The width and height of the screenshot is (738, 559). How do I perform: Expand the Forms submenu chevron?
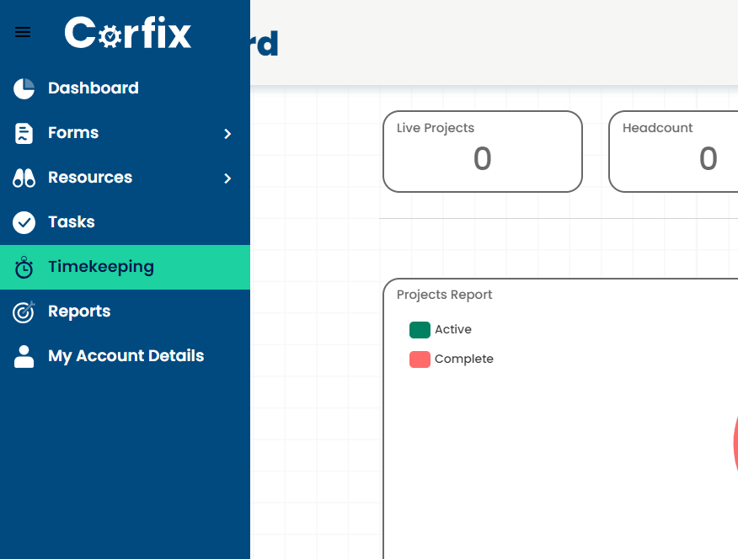(x=227, y=134)
